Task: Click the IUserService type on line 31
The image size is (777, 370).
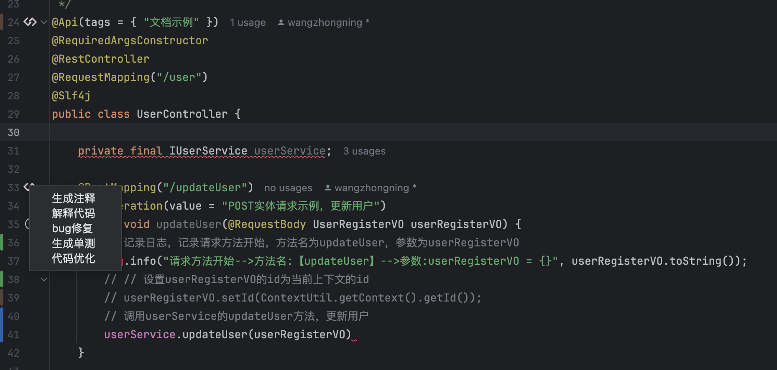Action: point(208,151)
